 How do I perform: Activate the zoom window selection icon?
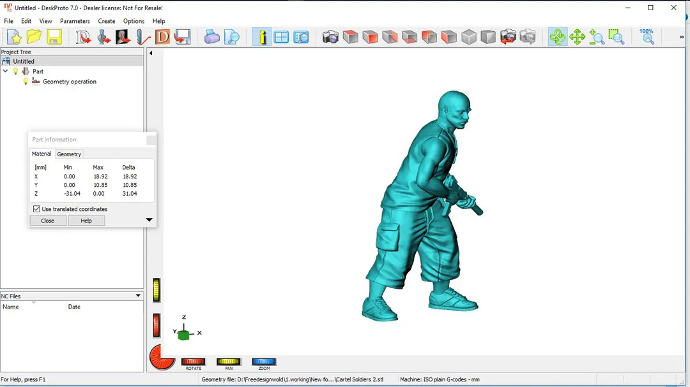point(617,37)
